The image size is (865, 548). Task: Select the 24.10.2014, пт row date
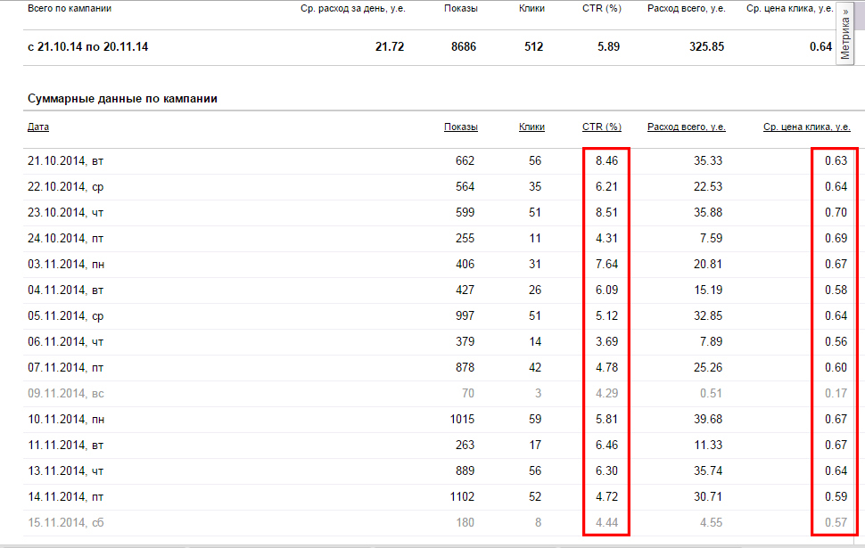tap(71, 239)
